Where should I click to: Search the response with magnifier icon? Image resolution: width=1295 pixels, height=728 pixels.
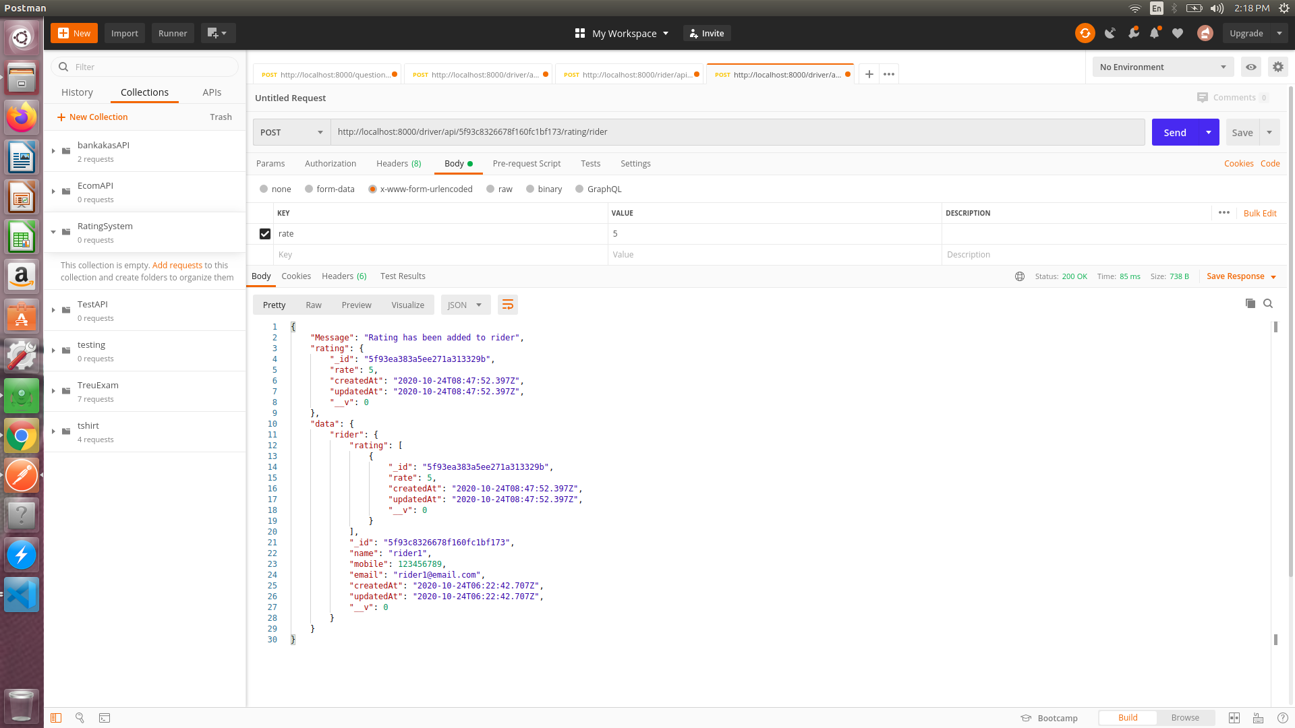click(1268, 303)
